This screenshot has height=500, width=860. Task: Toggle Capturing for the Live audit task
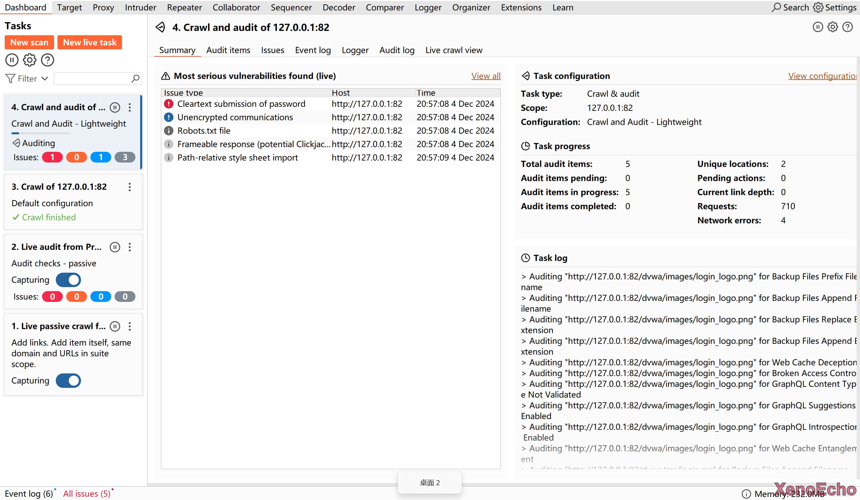tap(68, 280)
